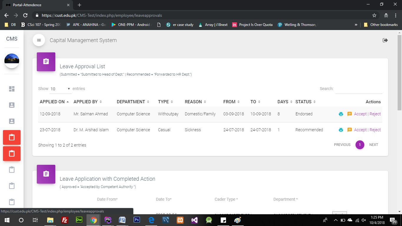402x226 pixels.
Task: Click the Search input field
Action: click(x=358, y=89)
